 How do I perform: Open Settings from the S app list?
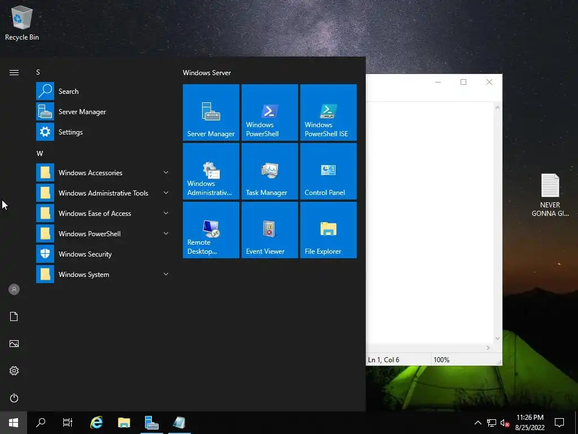point(103,132)
